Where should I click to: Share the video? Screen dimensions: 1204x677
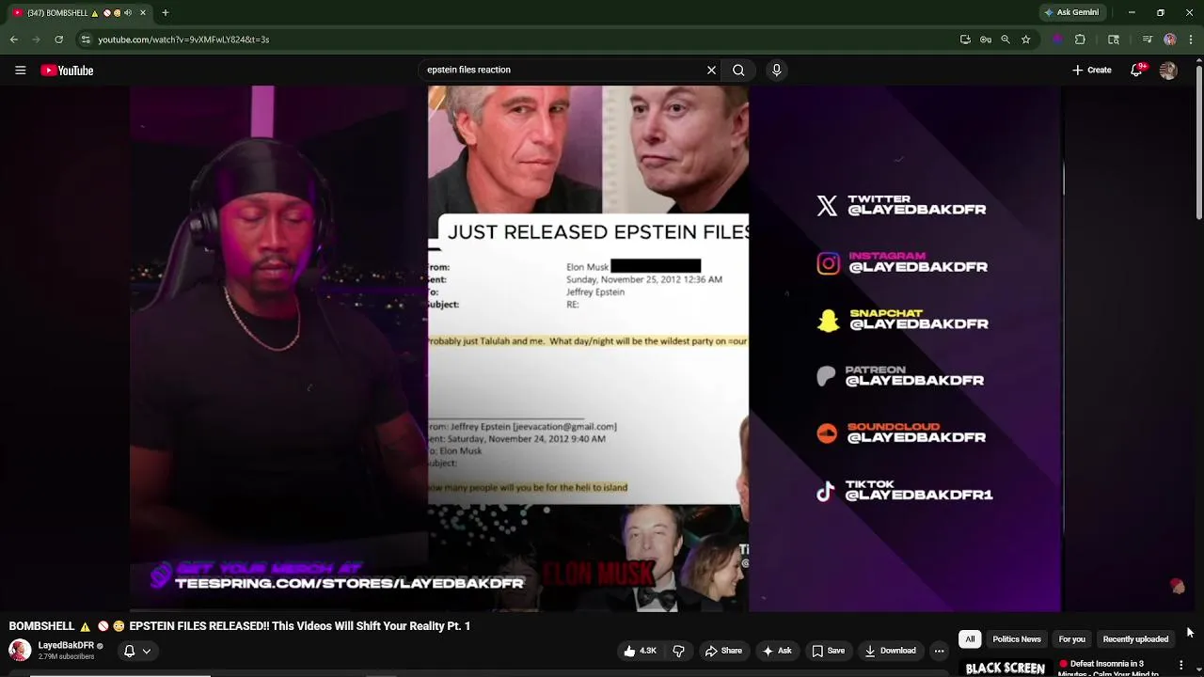pyautogui.click(x=723, y=651)
